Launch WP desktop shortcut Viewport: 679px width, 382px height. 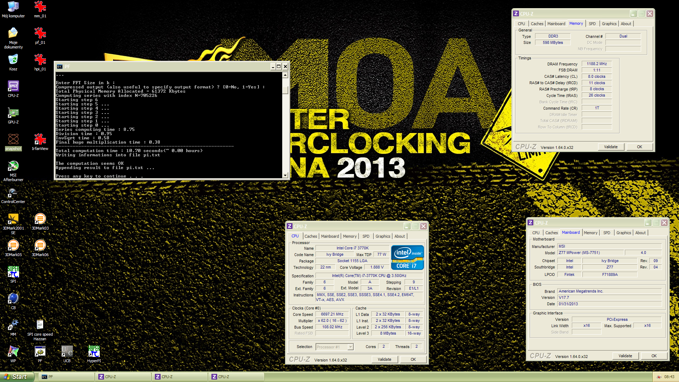click(x=13, y=354)
